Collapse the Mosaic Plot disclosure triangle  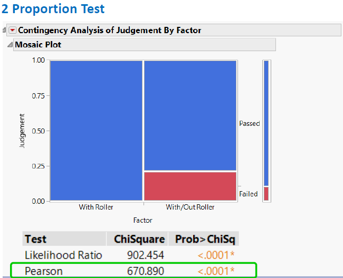click(x=10, y=45)
